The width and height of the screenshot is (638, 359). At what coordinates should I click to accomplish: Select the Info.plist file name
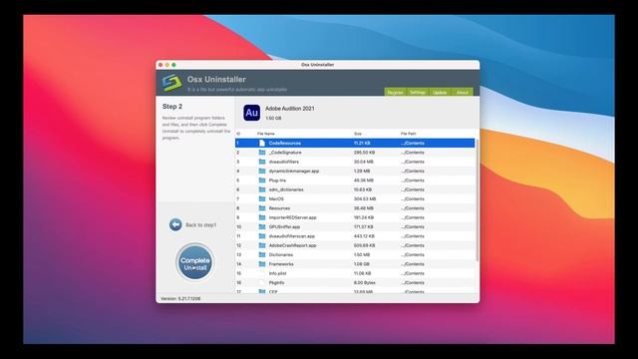[277, 273]
